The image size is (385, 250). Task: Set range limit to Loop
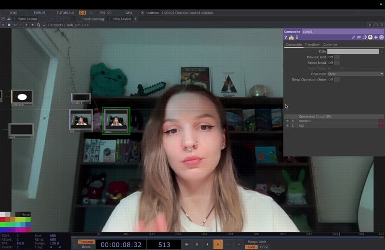click(251, 247)
